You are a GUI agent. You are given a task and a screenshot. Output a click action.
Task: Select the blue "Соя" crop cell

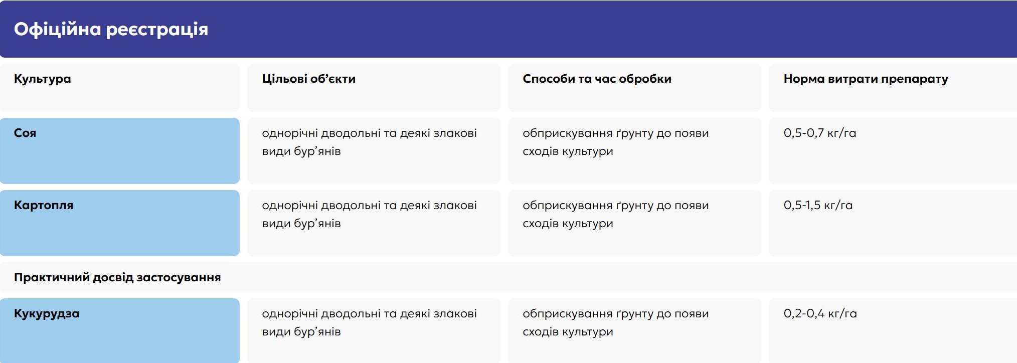(120, 151)
